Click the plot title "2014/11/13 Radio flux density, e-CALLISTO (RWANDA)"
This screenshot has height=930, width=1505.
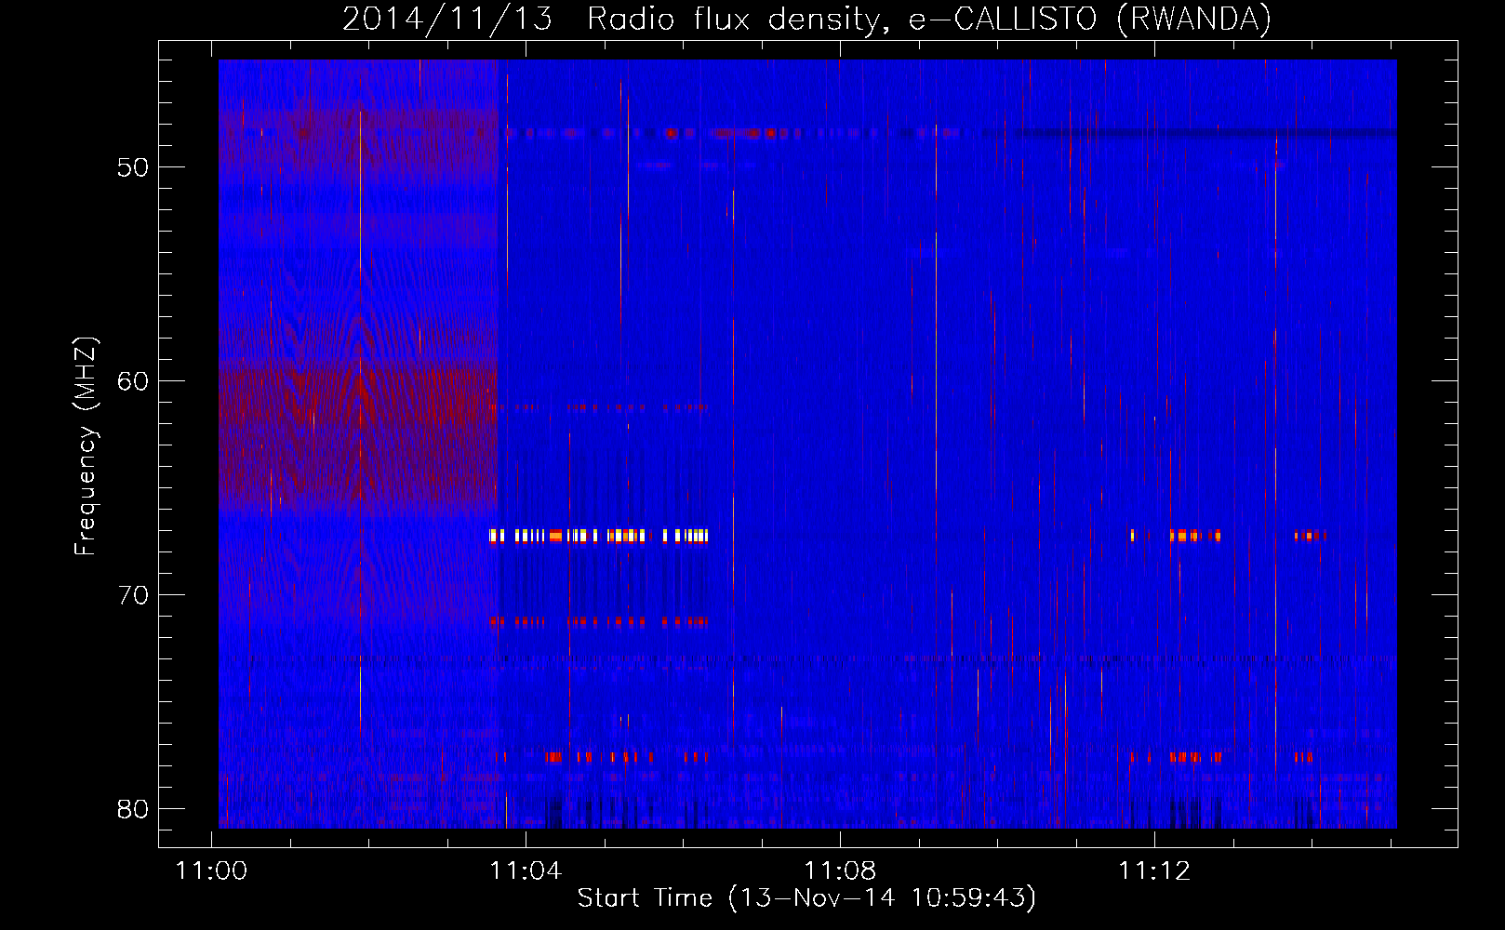(806, 19)
